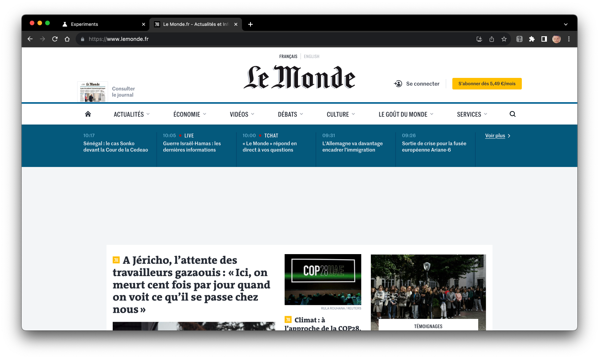Click the S'abonner subscription button
Screen dimensions: 599x359
[487, 84]
